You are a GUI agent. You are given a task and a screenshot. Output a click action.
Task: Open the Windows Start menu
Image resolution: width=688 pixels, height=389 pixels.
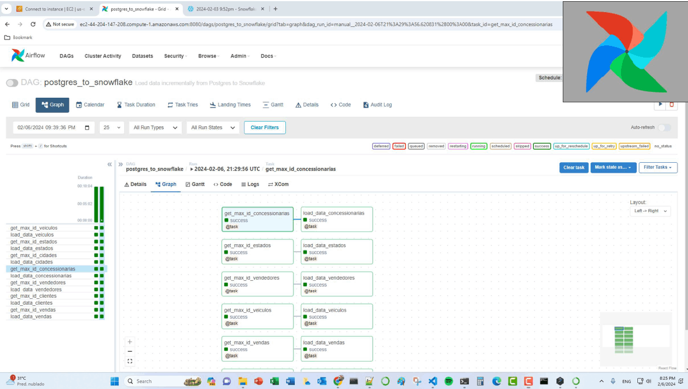pos(115,381)
